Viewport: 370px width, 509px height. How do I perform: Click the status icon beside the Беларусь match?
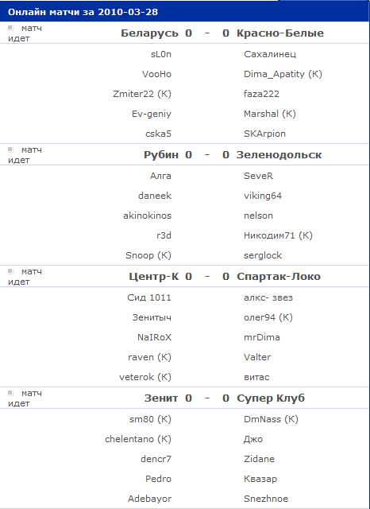tap(10, 28)
